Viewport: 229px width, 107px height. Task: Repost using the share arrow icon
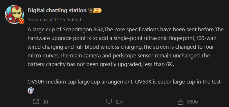[36, 101]
